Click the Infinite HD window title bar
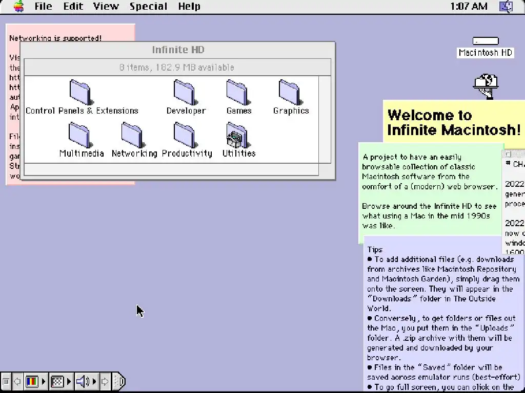 (178, 50)
